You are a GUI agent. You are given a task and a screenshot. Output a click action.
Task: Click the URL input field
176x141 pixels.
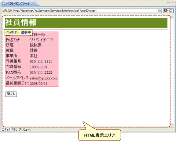tap(87, 11)
